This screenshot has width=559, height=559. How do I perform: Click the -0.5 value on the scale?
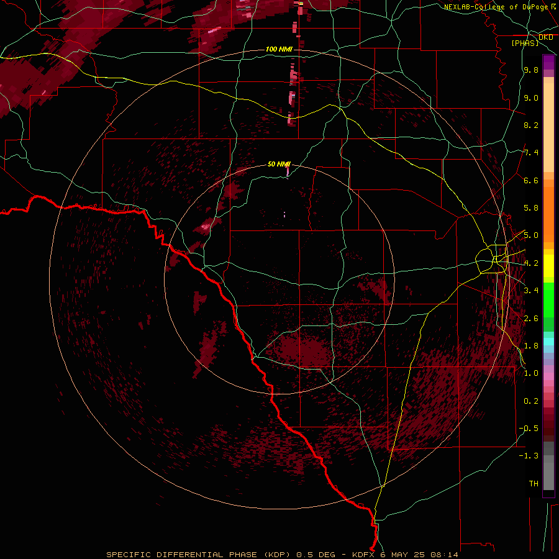[x=529, y=429]
